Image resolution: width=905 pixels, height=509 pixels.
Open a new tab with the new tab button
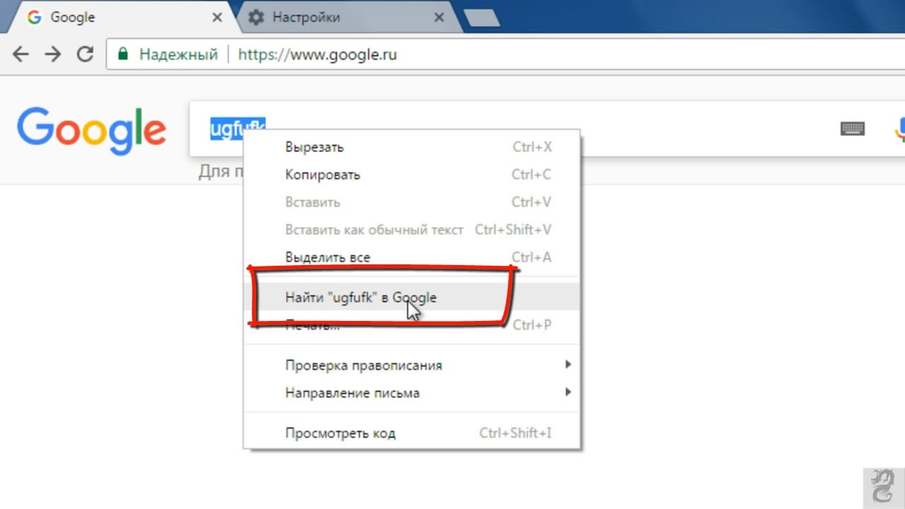(x=482, y=18)
